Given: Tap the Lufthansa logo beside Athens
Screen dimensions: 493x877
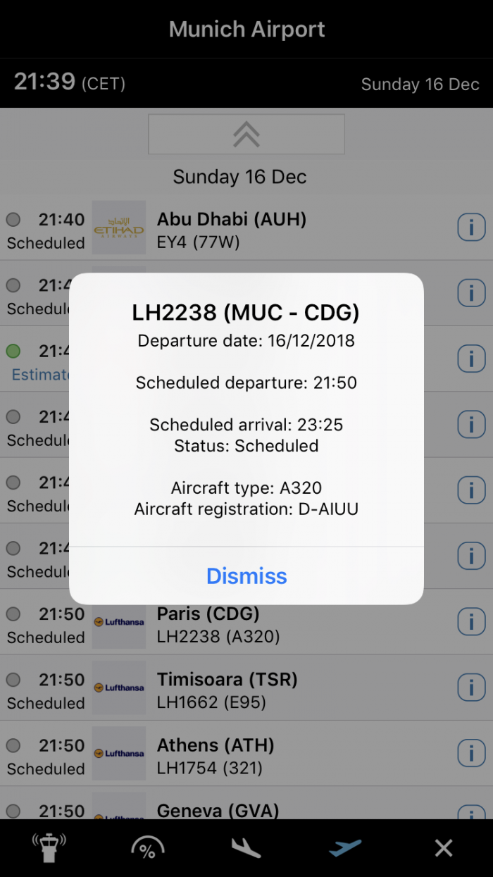Looking at the screenshot, I should 118,753.
